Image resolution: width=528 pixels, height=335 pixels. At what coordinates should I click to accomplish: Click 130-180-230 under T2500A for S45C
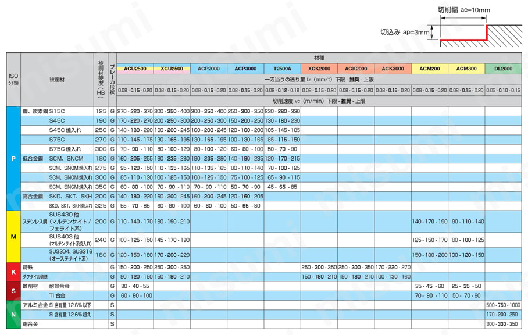[282, 120]
